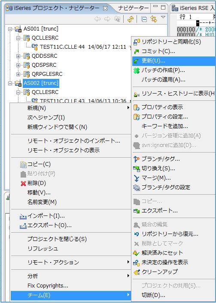Click 解決済みにセット entry
The image size is (216, 303).
[173, 253]
